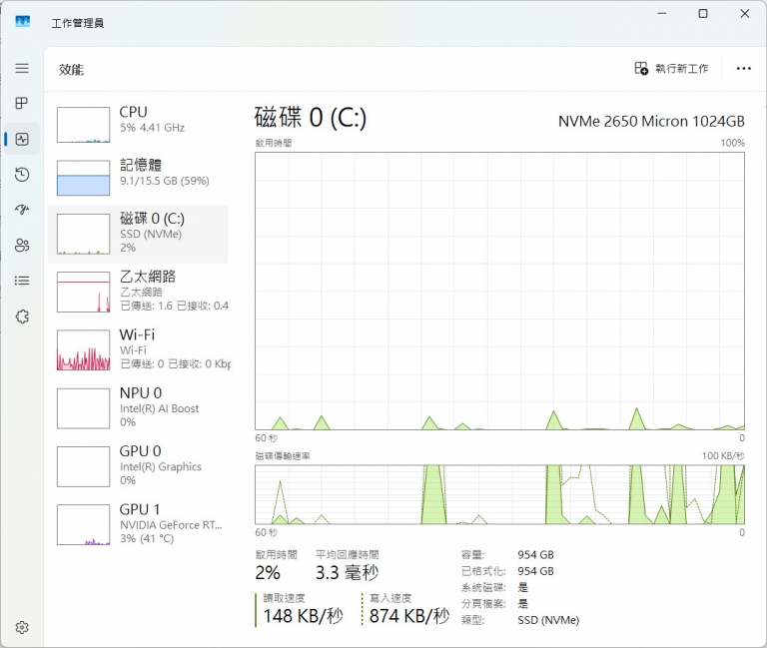Open the hamburger navigation menu
Screen dimensions: 767x648
pyautogui.click(x=22, y=68)
